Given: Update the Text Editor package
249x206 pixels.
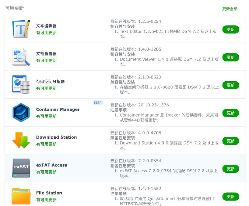Looking at the screenshot, I should 231,29.
